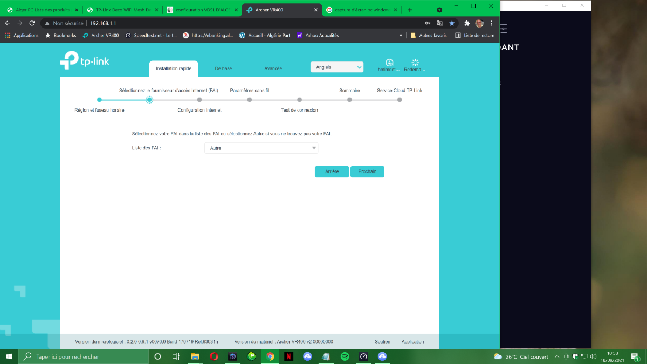Show hidden system tray icons

(x=557, y=356)
